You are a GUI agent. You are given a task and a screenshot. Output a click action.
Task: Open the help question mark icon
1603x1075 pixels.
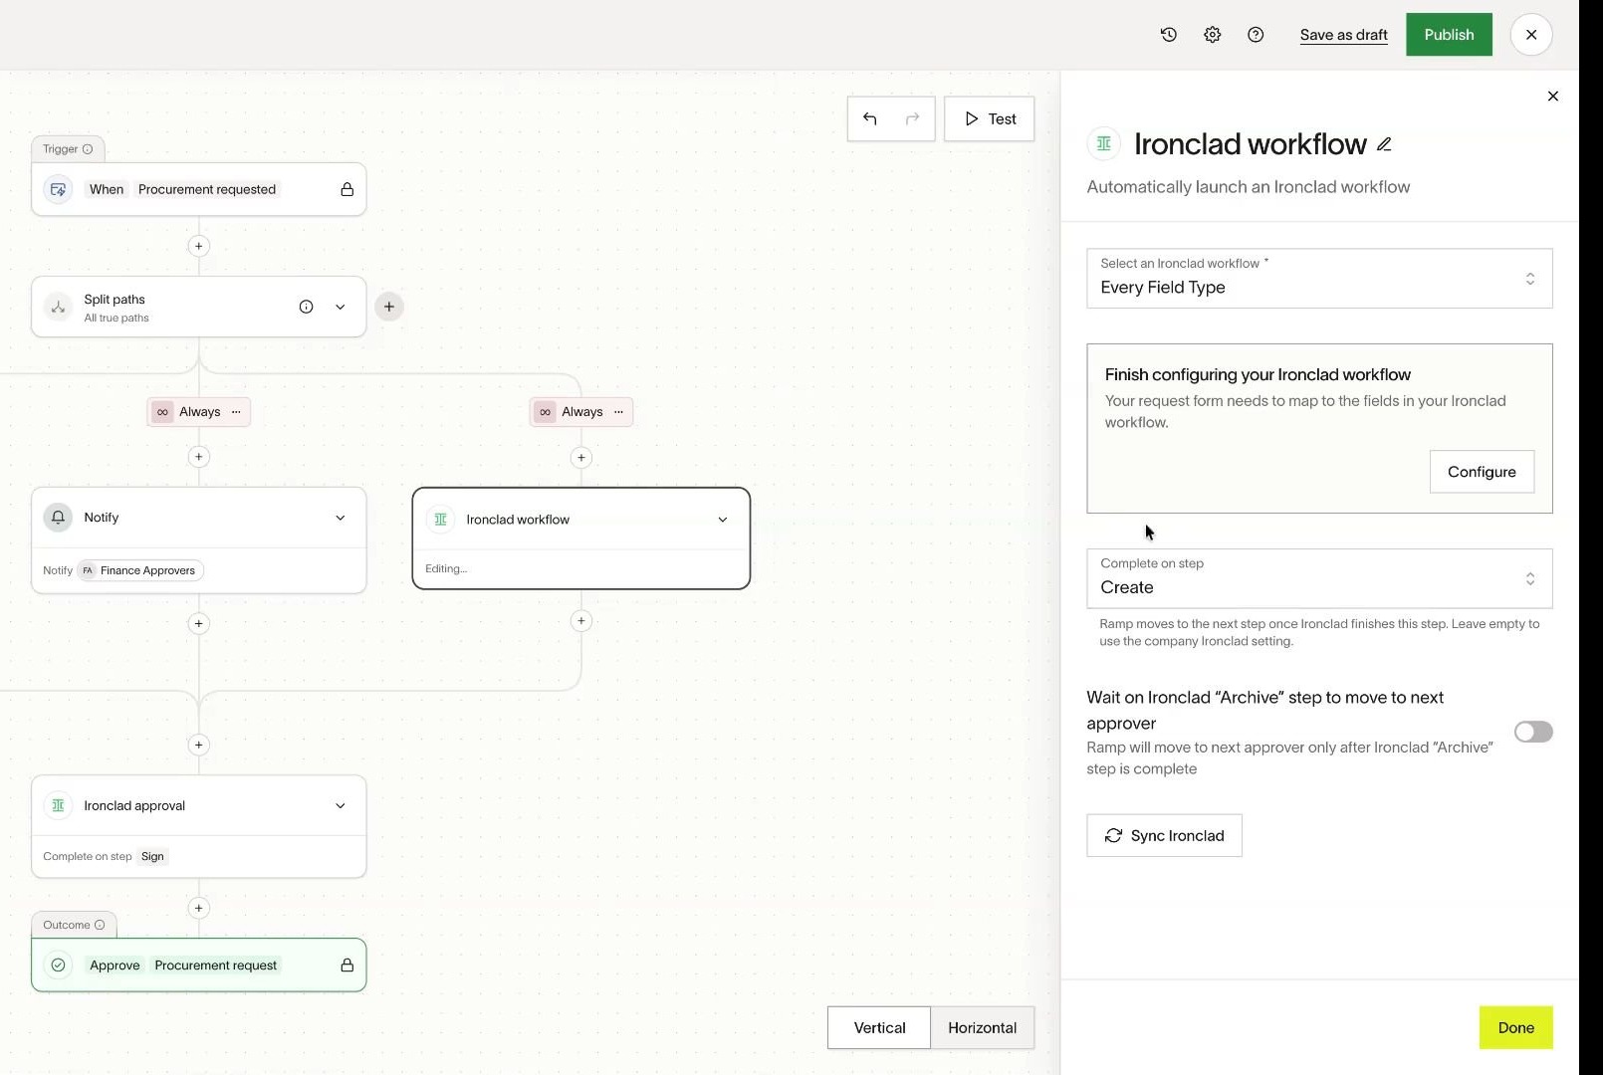coord(1256,35)
